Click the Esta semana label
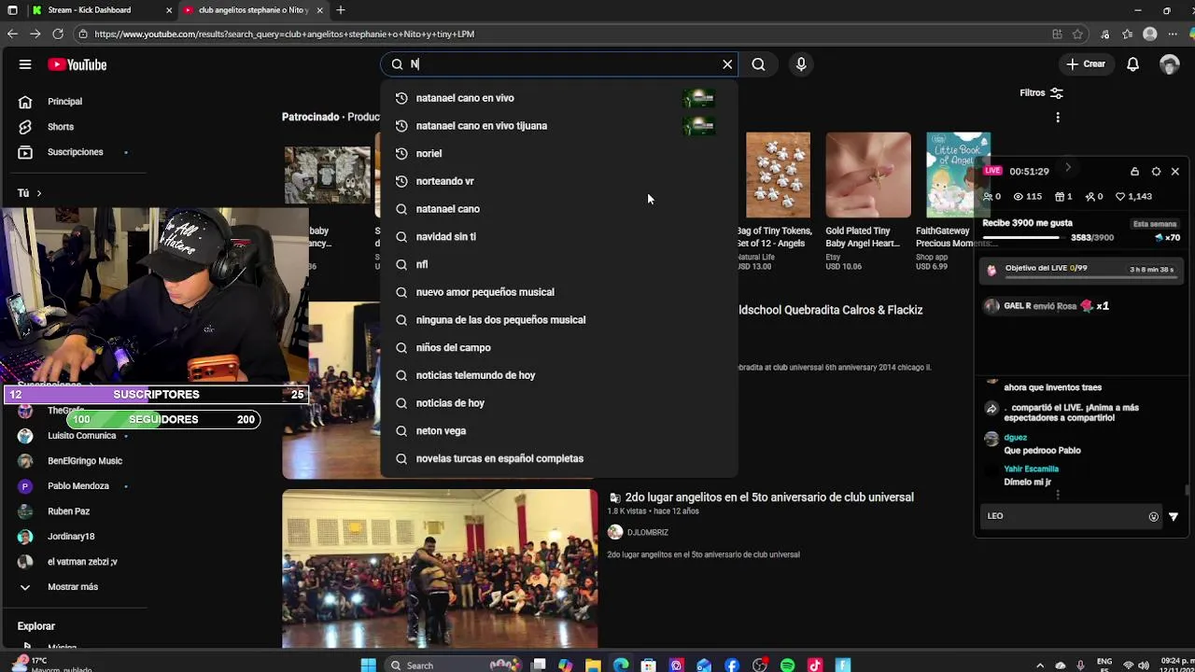Viewport: 1195px width, 672px height. coord(1155,224)
